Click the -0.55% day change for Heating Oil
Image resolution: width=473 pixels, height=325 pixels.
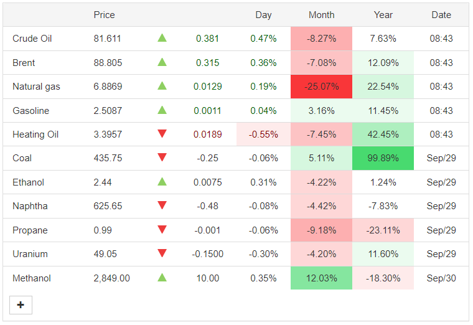pyautogui.click(x=263, y=134)
